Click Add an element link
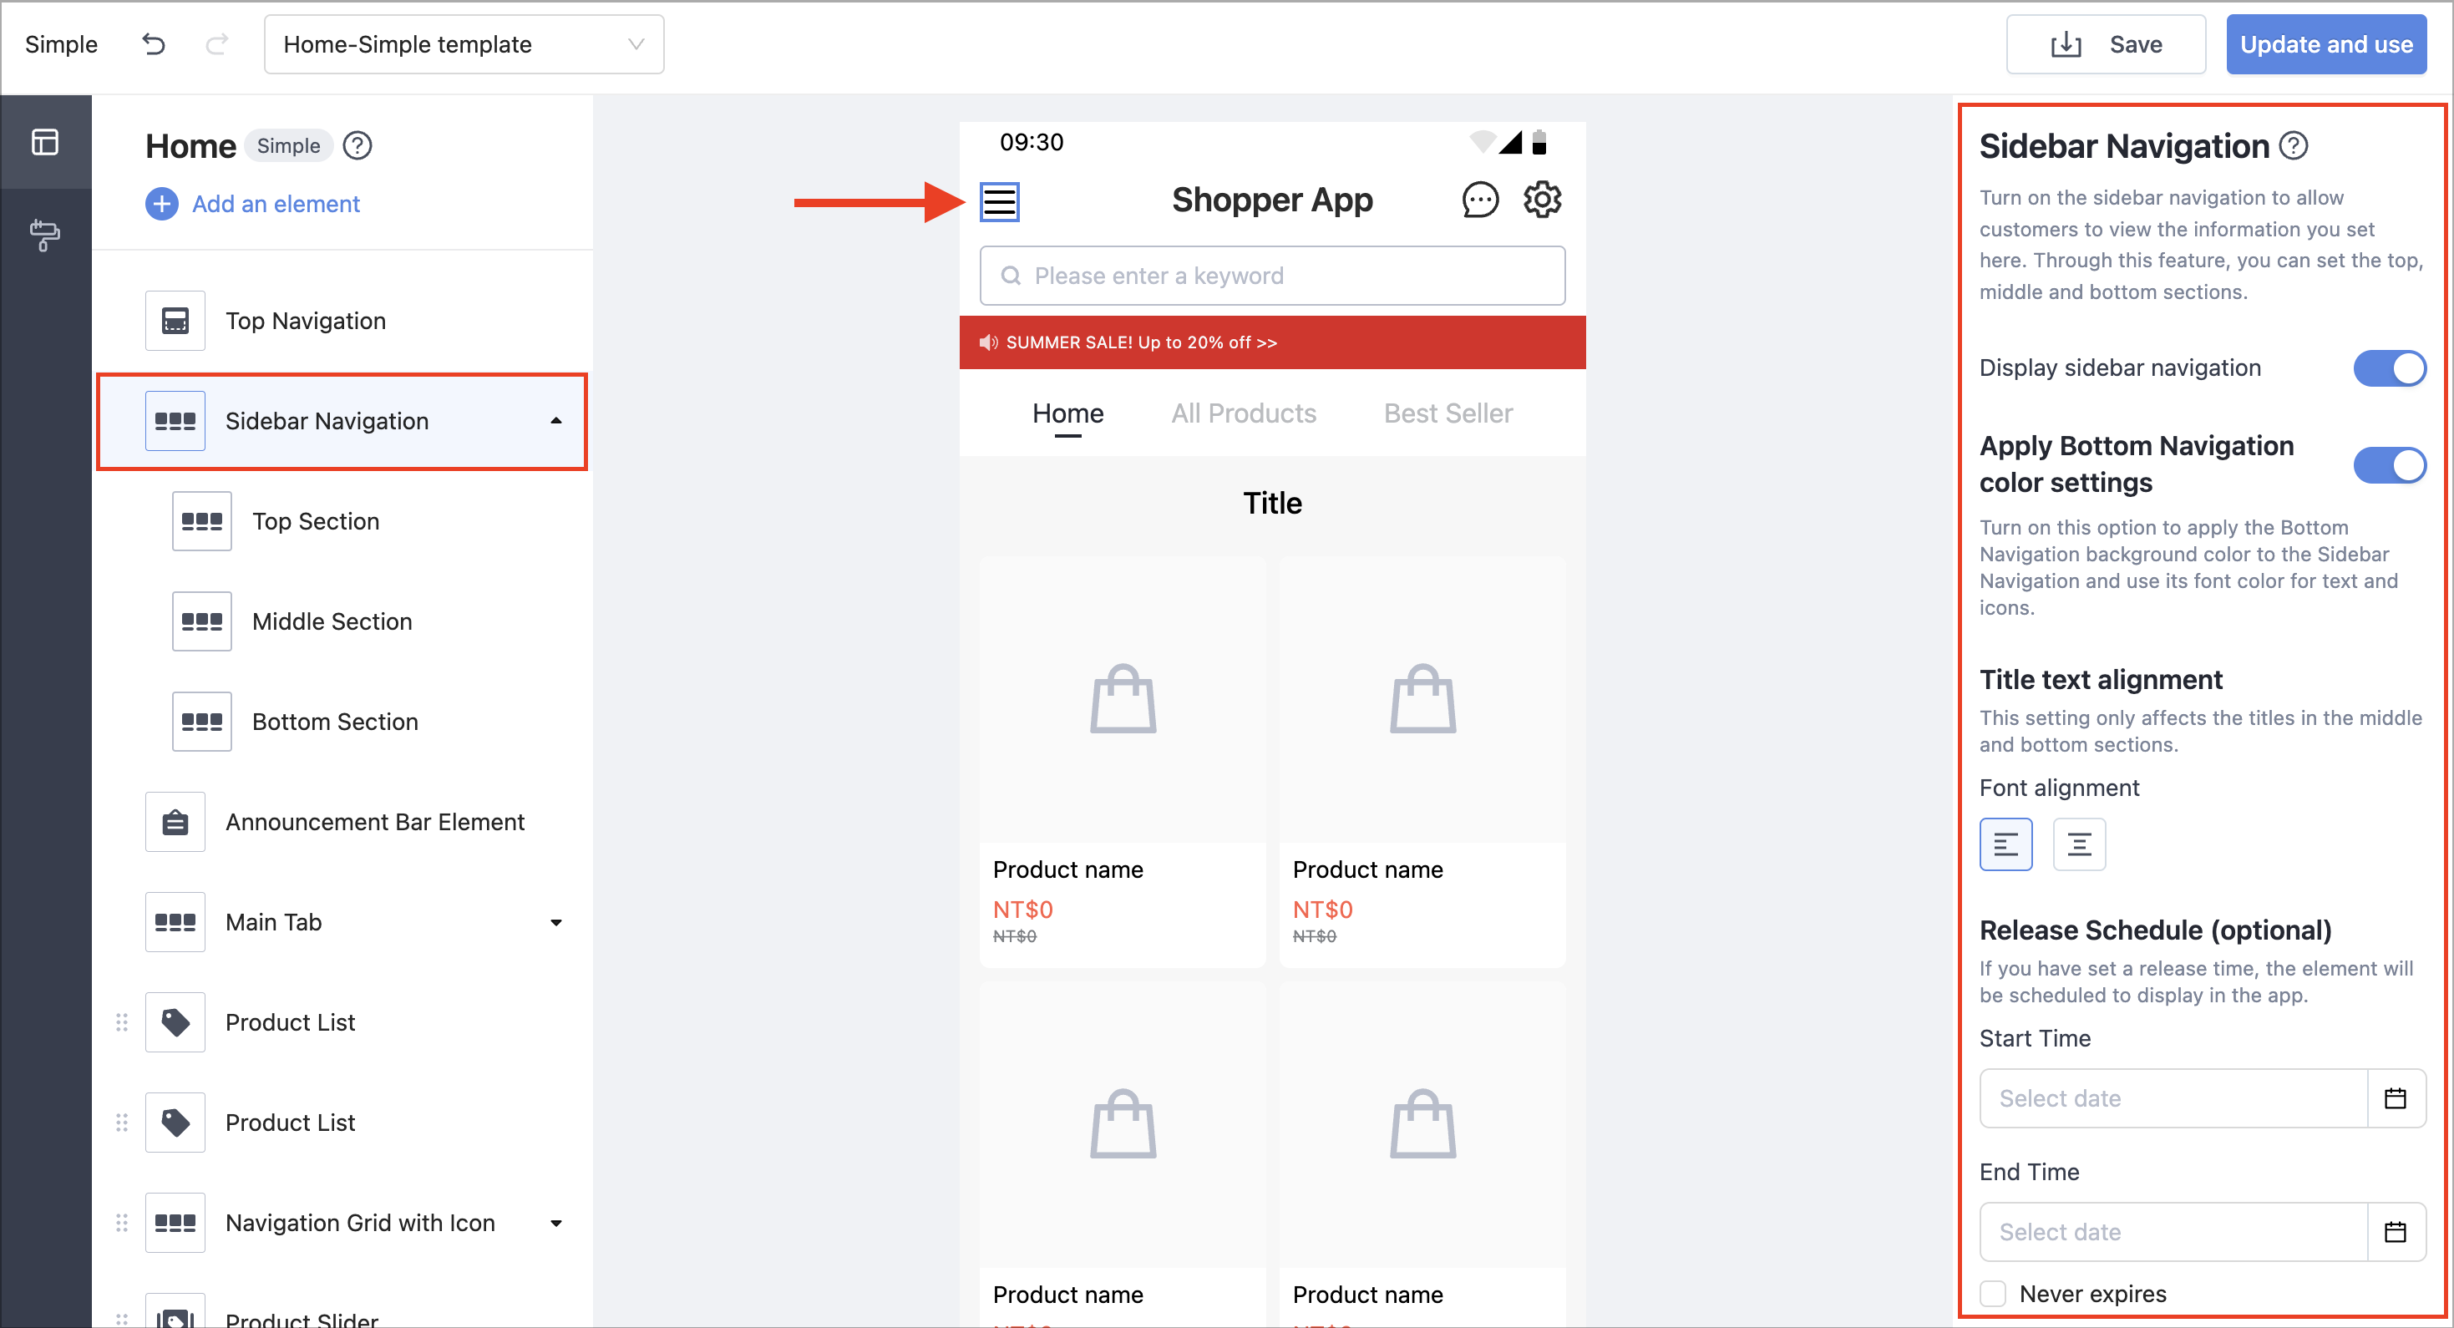Viewport: 2454px width, 1328px height. coord(276,204)
